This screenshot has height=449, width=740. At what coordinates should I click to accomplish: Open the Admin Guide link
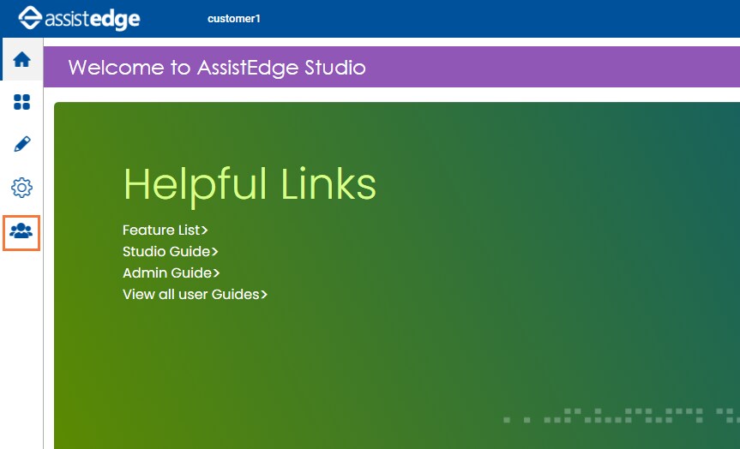171,273
